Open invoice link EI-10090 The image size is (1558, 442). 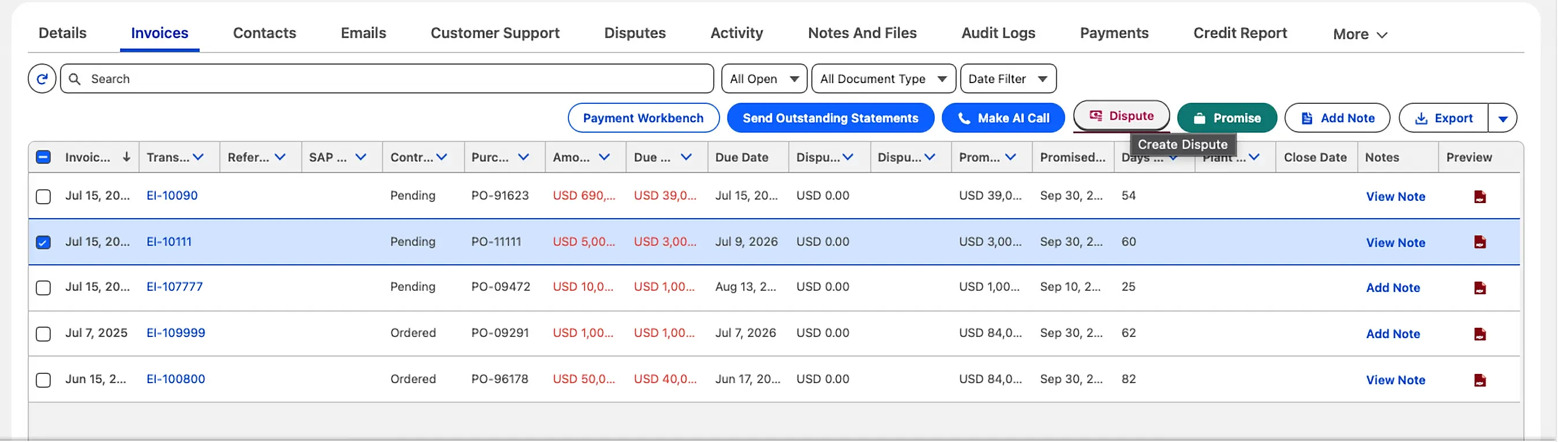coord(172,196)
